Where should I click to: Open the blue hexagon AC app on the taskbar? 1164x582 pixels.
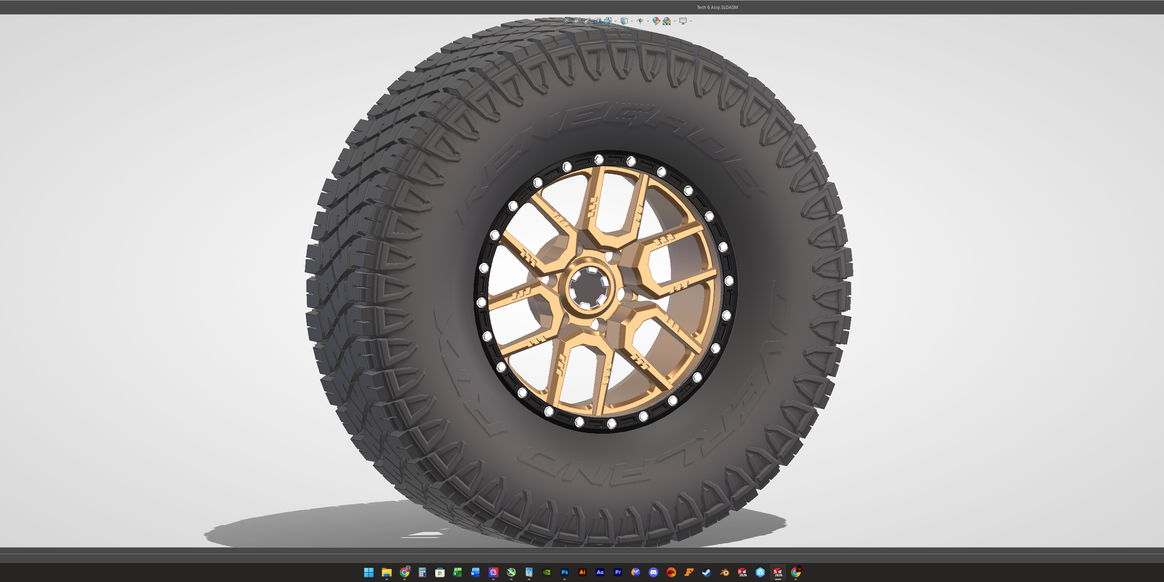coord(760,572)
